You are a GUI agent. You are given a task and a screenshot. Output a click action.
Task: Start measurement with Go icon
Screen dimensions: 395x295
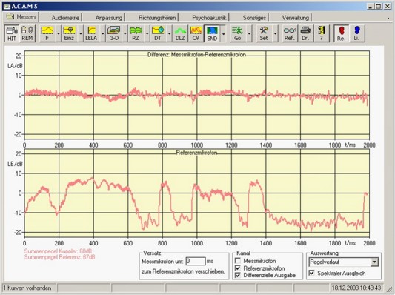click(x=237, y=33)
